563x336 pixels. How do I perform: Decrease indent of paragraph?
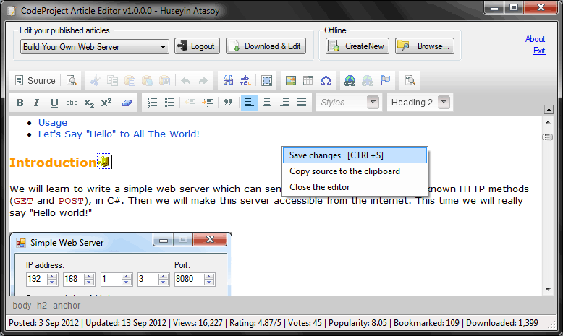click(190, 103)
